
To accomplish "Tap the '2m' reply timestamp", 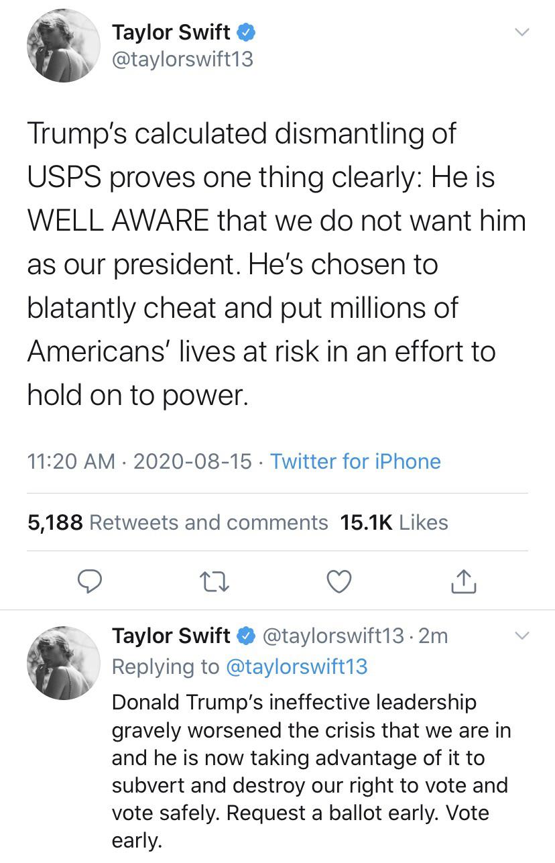I will [x=433, y=635].
